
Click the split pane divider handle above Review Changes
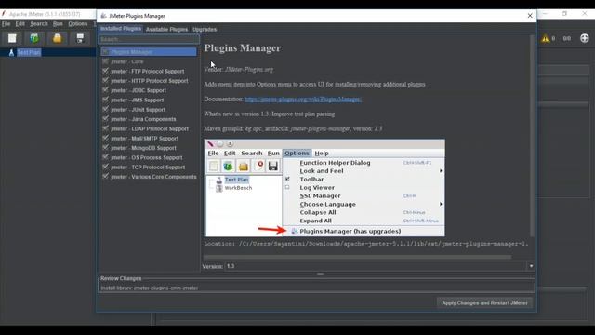tap(320, 274)
